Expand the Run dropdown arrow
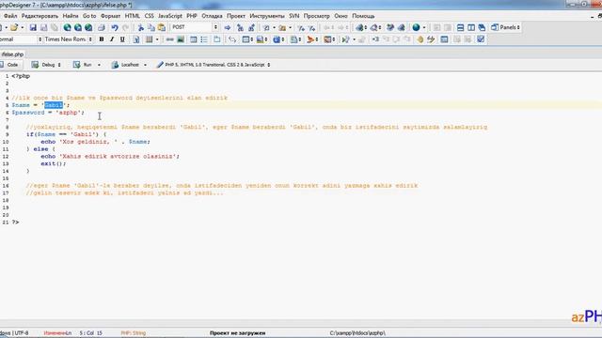The image size is (602, 338). [x=99, y=65]
